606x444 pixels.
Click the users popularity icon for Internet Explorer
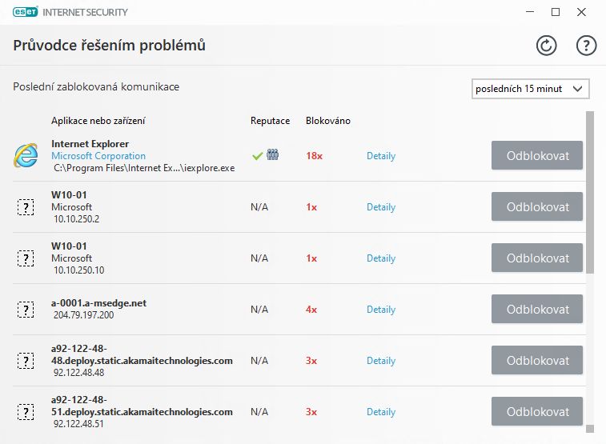(272, 155)
